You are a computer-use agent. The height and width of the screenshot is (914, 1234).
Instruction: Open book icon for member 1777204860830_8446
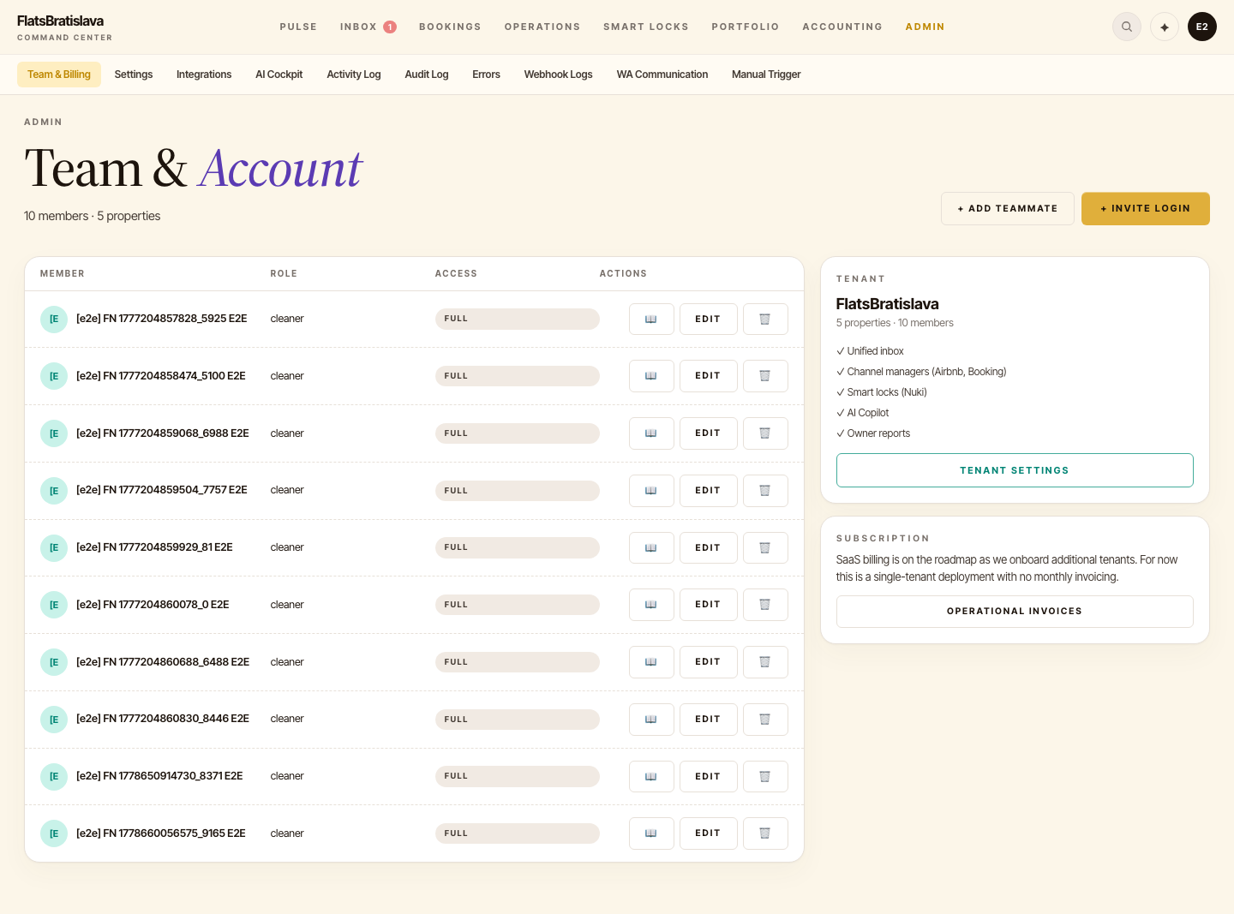click(x=651, y=720)
